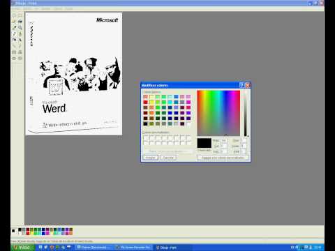This screenshot has width=335, height=251.
Task: Click the Verde (green) input field
Action: tap(243, 146)
